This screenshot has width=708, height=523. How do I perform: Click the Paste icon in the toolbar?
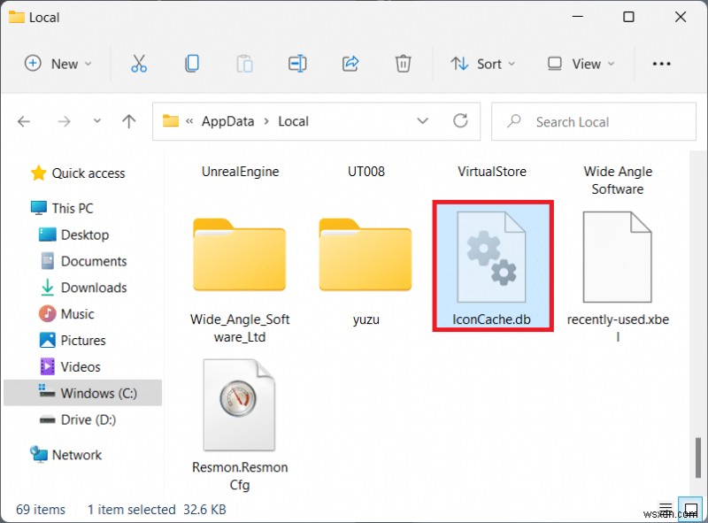(x=244, y=64)
